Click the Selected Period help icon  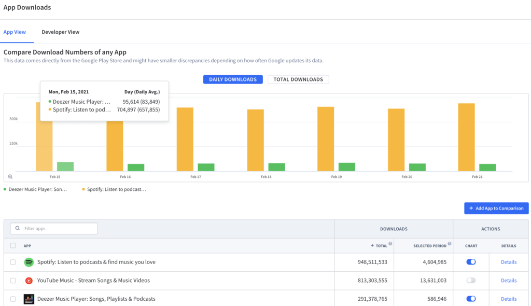tap(450, 244)
